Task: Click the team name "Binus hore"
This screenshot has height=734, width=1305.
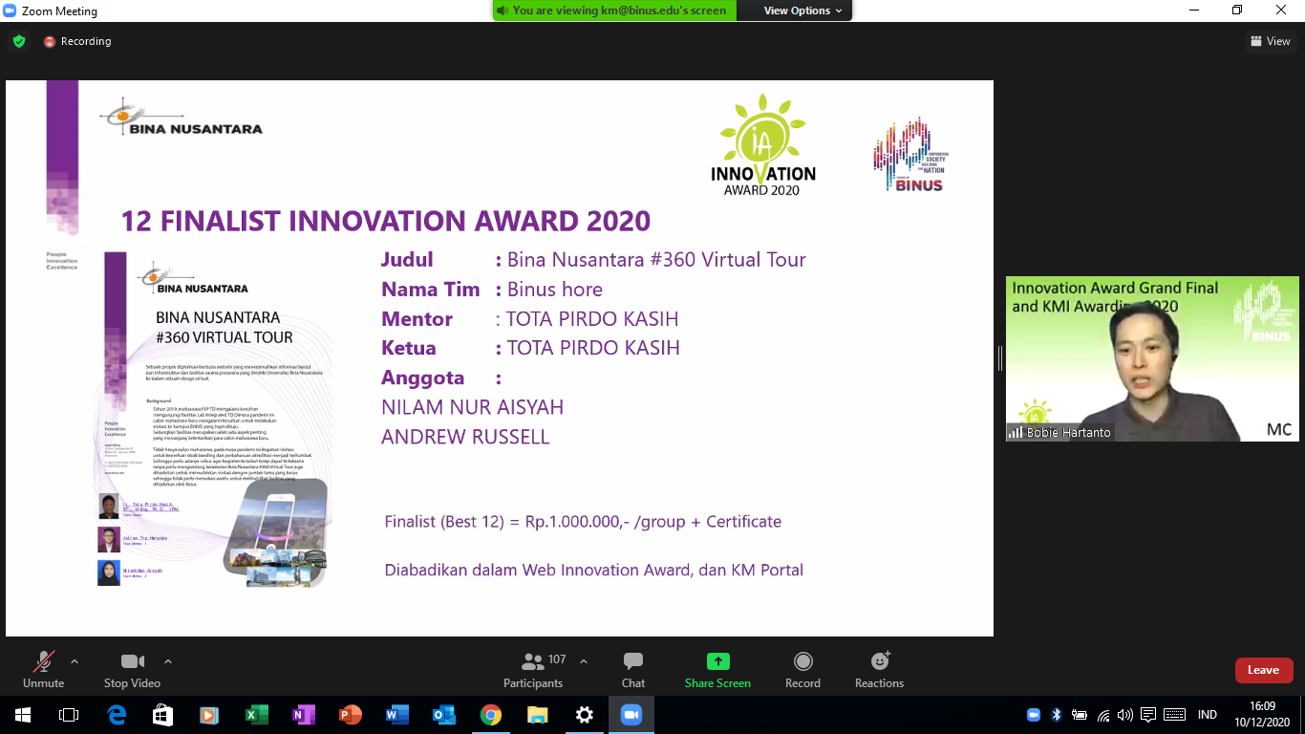Action: (x=555, y=290)
